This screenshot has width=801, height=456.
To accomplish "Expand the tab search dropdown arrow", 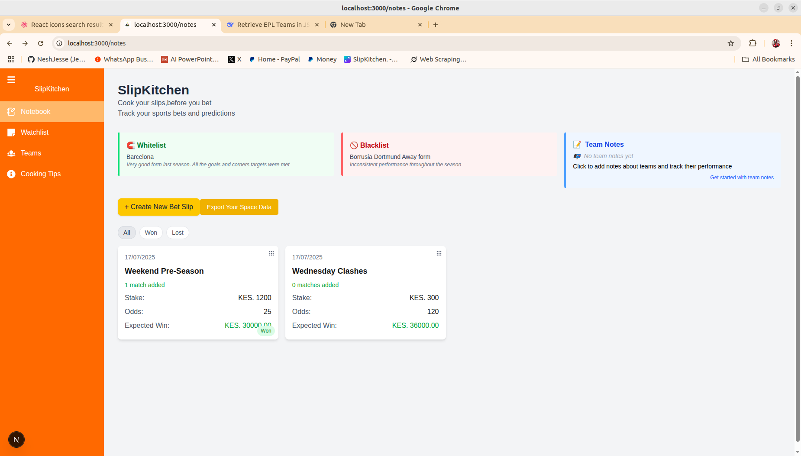I will (x=9, y=25).
